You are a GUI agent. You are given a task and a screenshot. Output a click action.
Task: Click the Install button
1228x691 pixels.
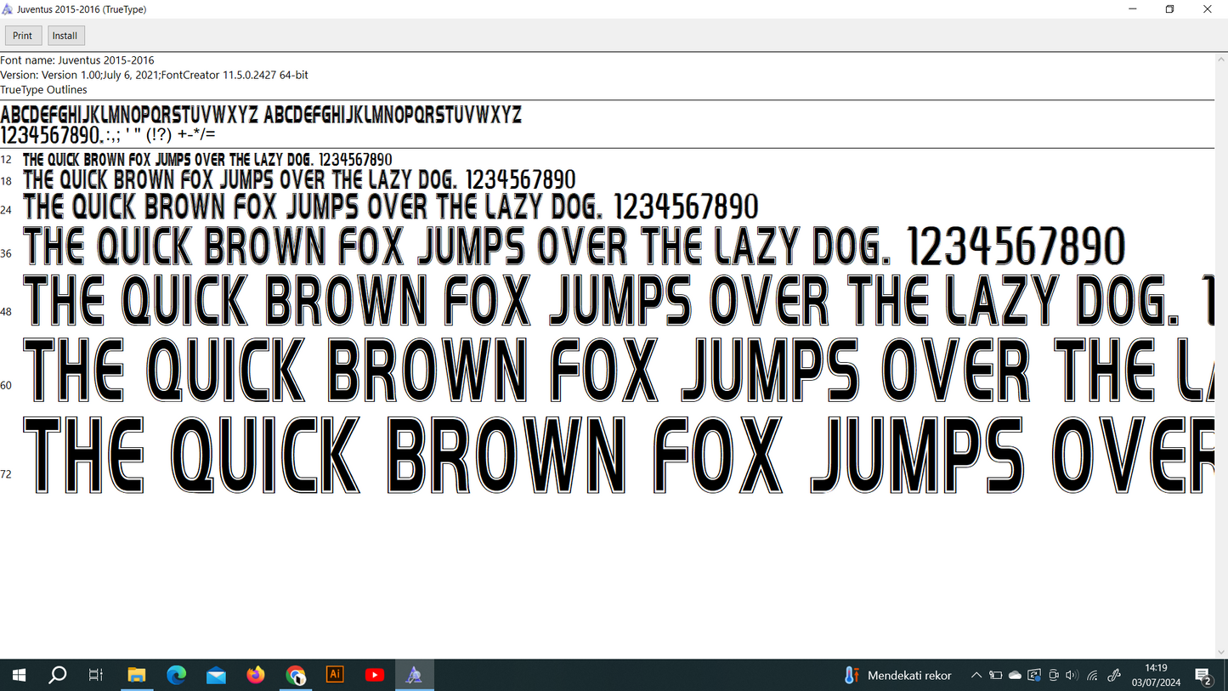pos(65,36)
